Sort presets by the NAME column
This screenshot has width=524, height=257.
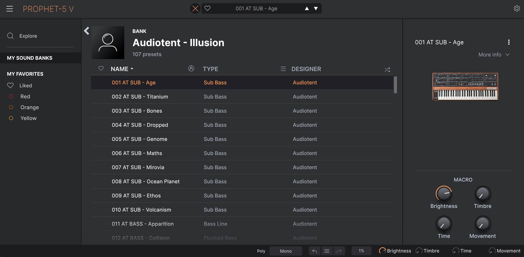coord(120,69)
